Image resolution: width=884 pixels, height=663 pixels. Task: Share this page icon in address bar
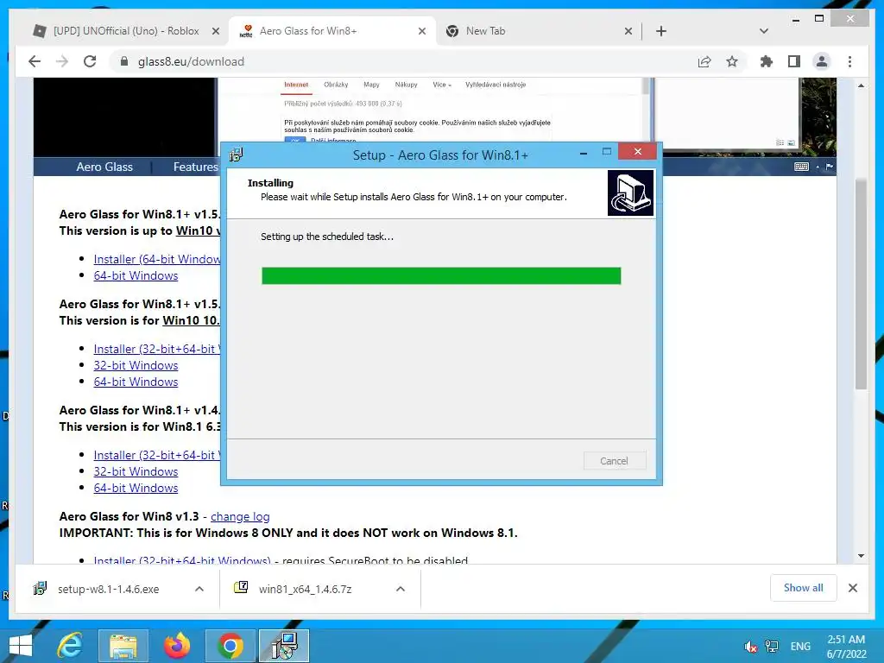[704, 61]
